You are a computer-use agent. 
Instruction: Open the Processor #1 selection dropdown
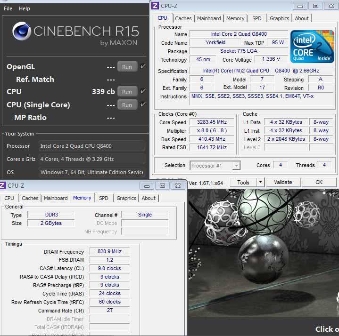coord(215,166)
